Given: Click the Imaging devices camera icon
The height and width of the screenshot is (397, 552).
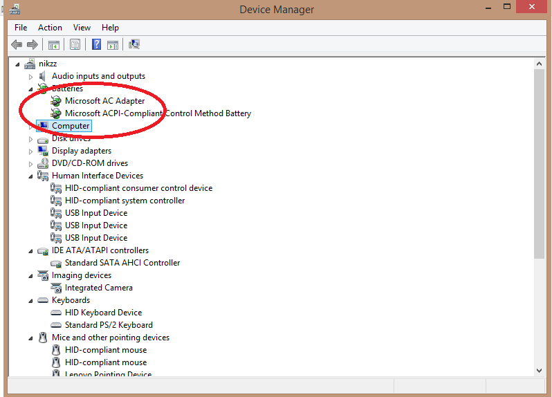Looking at the screenshot, I should [x=43, y=275].
